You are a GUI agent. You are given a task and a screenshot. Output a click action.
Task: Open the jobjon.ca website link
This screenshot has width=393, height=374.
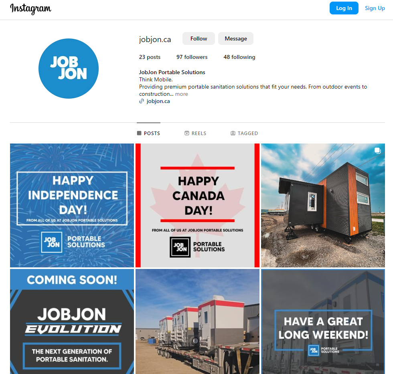click(x=158, y=101)
